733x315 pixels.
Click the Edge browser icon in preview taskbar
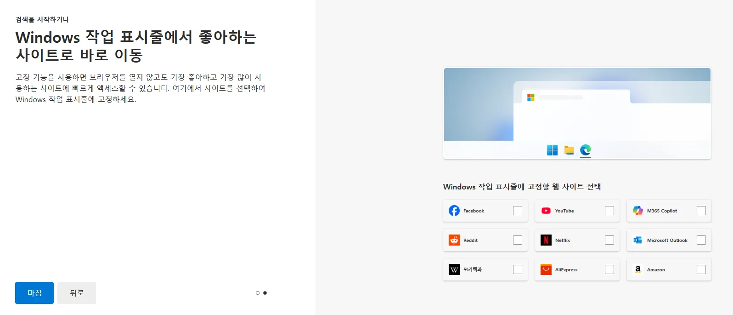586,150
